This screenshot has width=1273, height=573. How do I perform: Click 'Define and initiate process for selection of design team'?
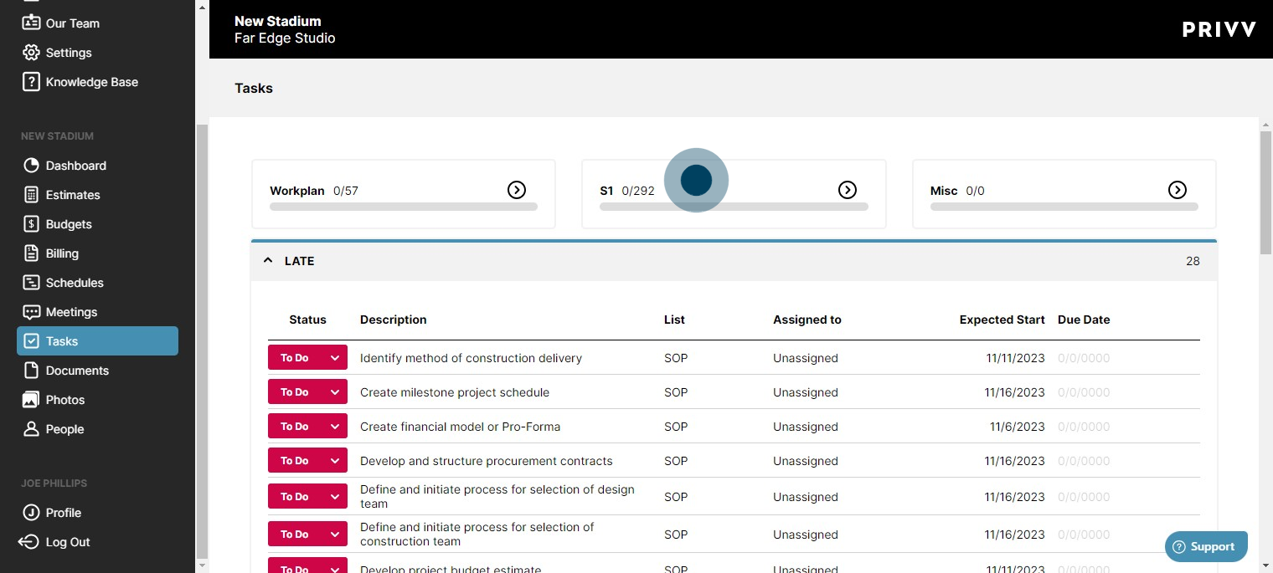pyautogui.click(x=497, y=497)
